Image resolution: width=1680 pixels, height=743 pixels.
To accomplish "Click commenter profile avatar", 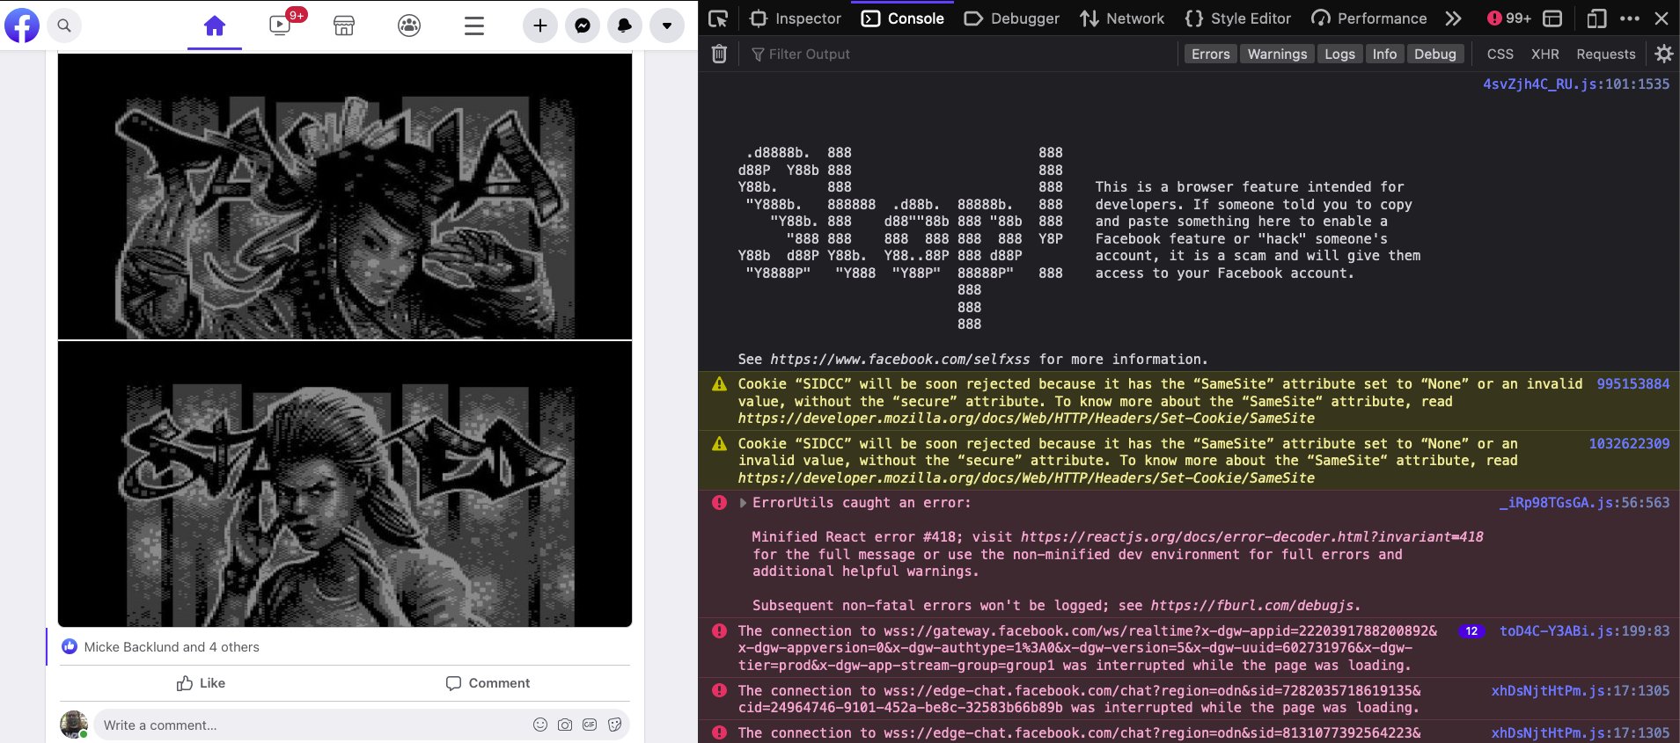I will 74,725.
